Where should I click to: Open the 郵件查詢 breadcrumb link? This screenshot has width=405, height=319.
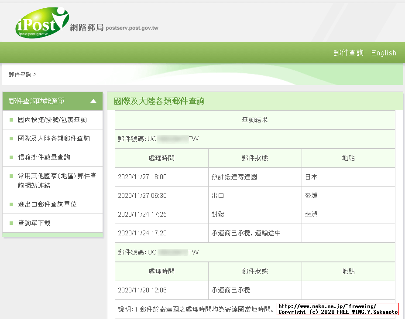click(x=18, y=74)
